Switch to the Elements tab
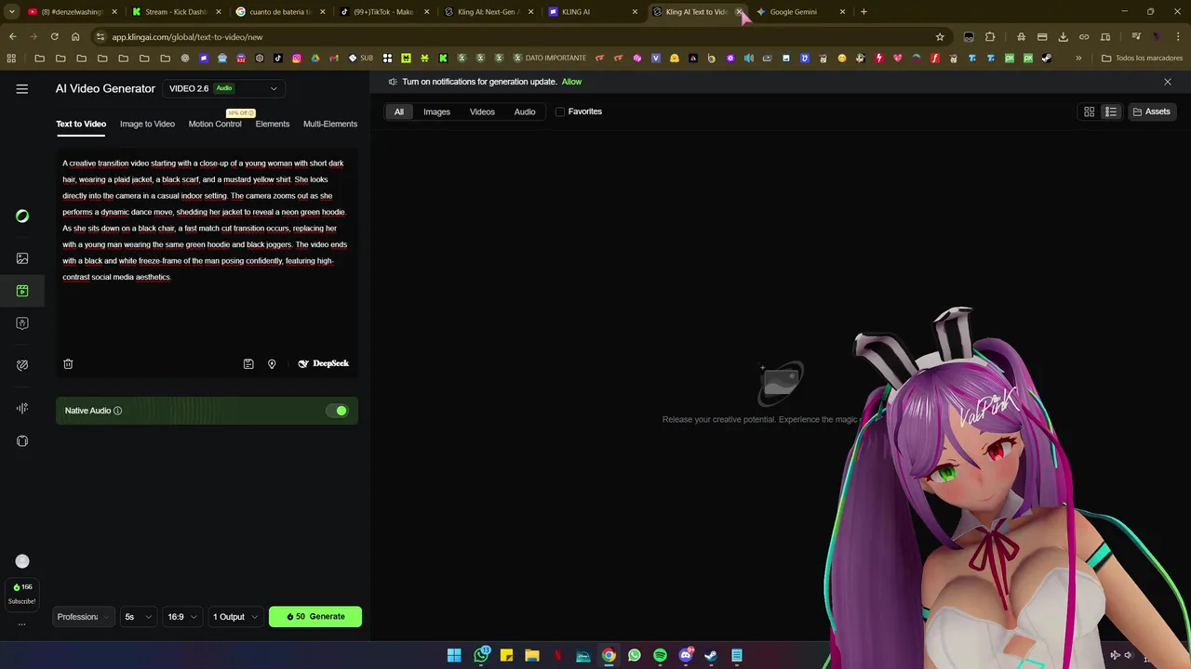 [x=273, y=124]
